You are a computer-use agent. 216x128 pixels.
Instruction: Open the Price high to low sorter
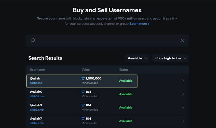[171, 58]
